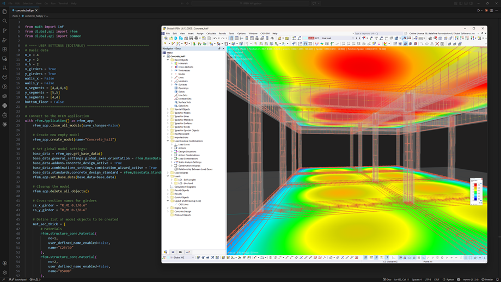Open the Python icon in VS Code sidebar

click(4, 106)
